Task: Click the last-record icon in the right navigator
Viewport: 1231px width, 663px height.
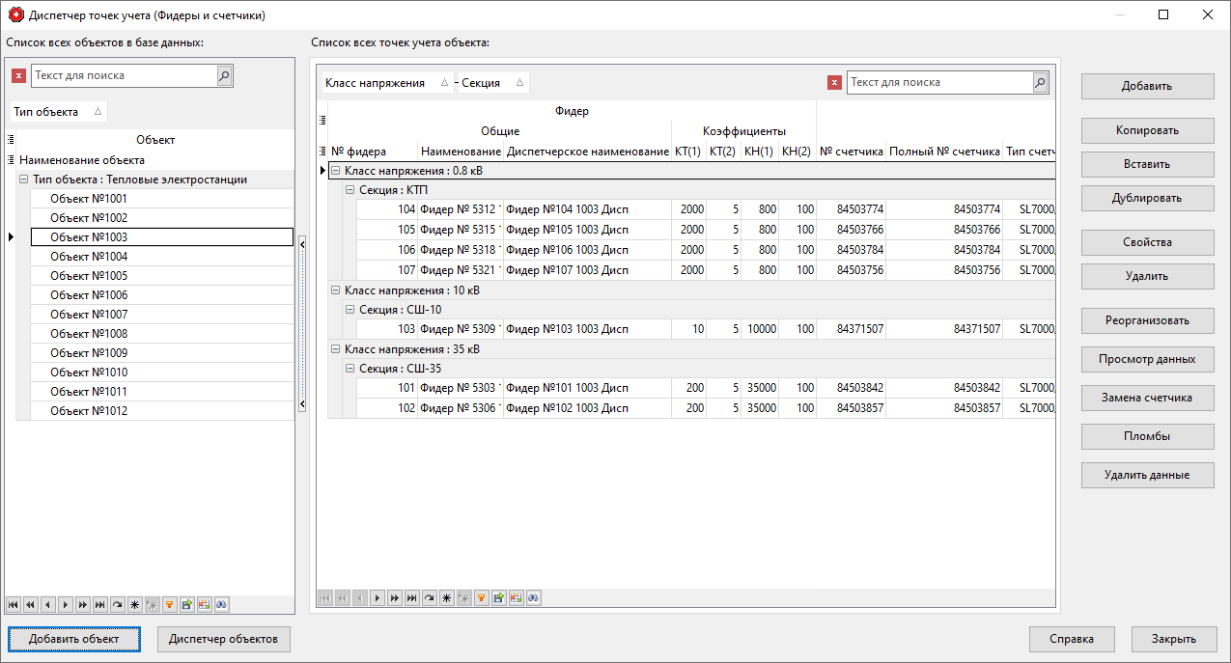Action: 412,597
